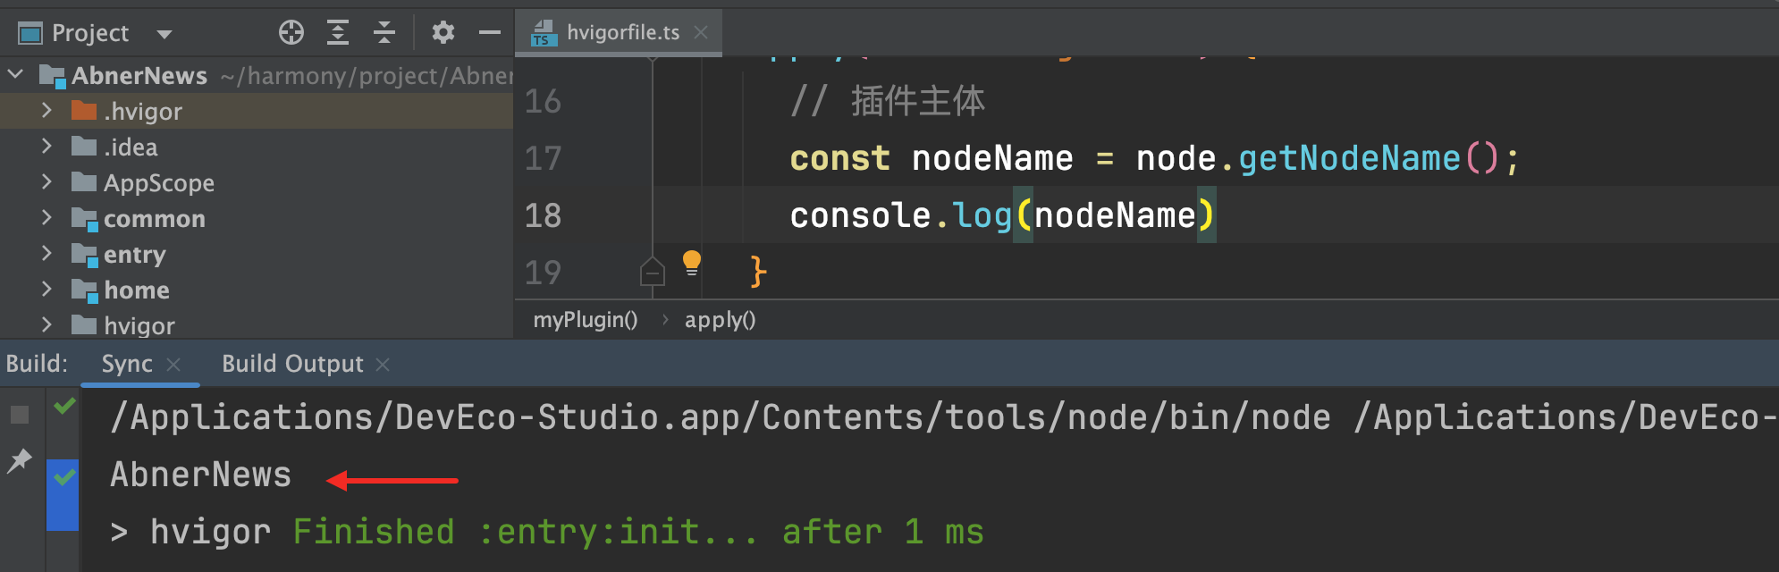1779x572 pixels.
Task: Select the .hvigor folder row
Action: pyautogui.click(x=257, y=111)
